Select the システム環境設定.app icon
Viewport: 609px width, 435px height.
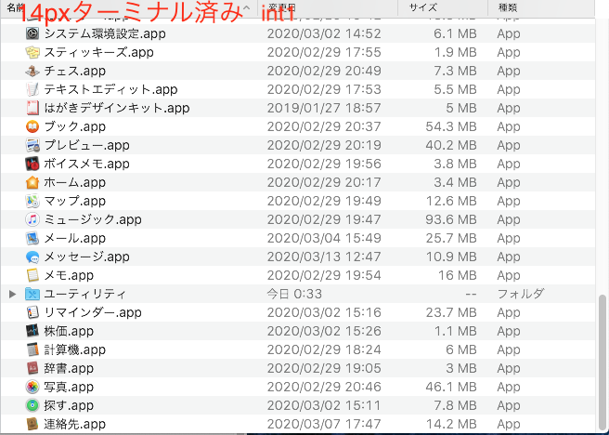[32, 33]
